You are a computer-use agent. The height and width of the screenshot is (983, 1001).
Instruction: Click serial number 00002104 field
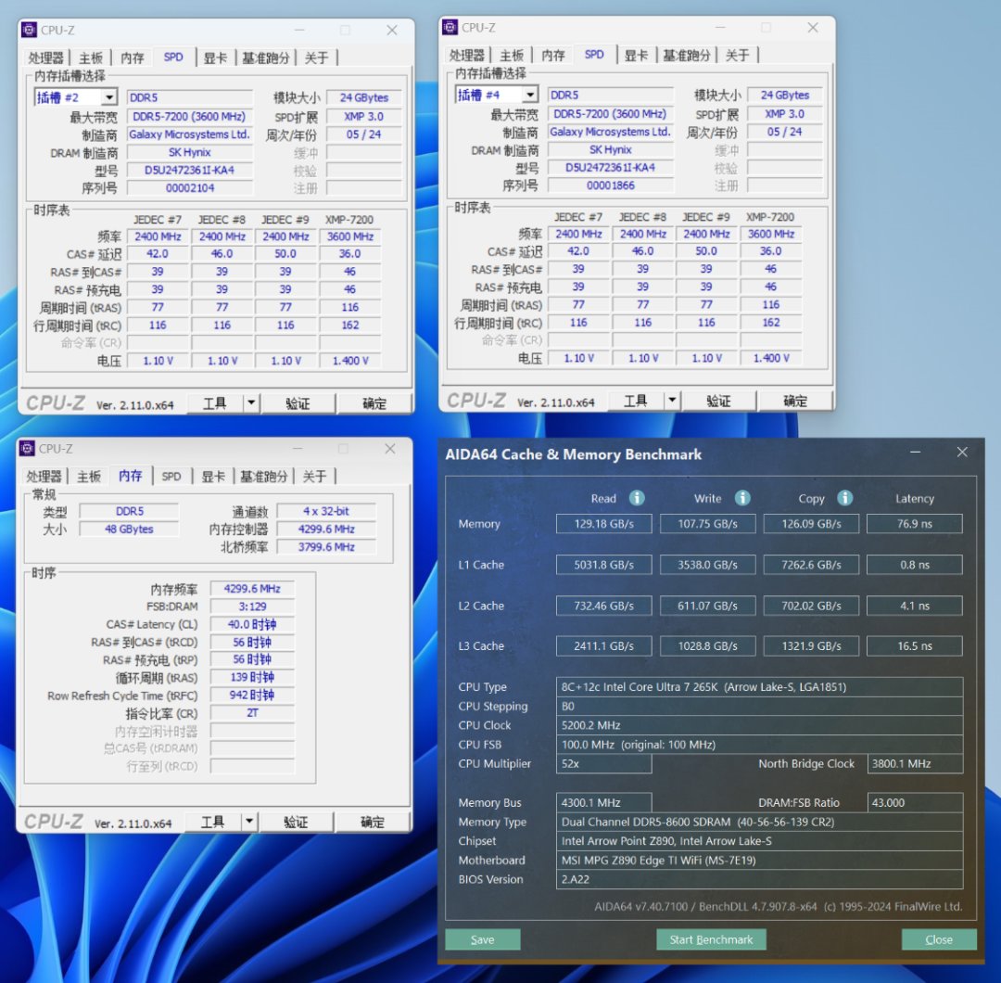coord(190,187)
